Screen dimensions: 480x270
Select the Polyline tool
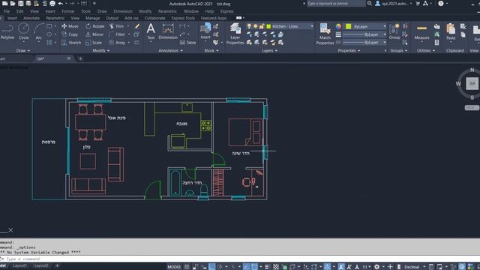[x=7, y=31]
